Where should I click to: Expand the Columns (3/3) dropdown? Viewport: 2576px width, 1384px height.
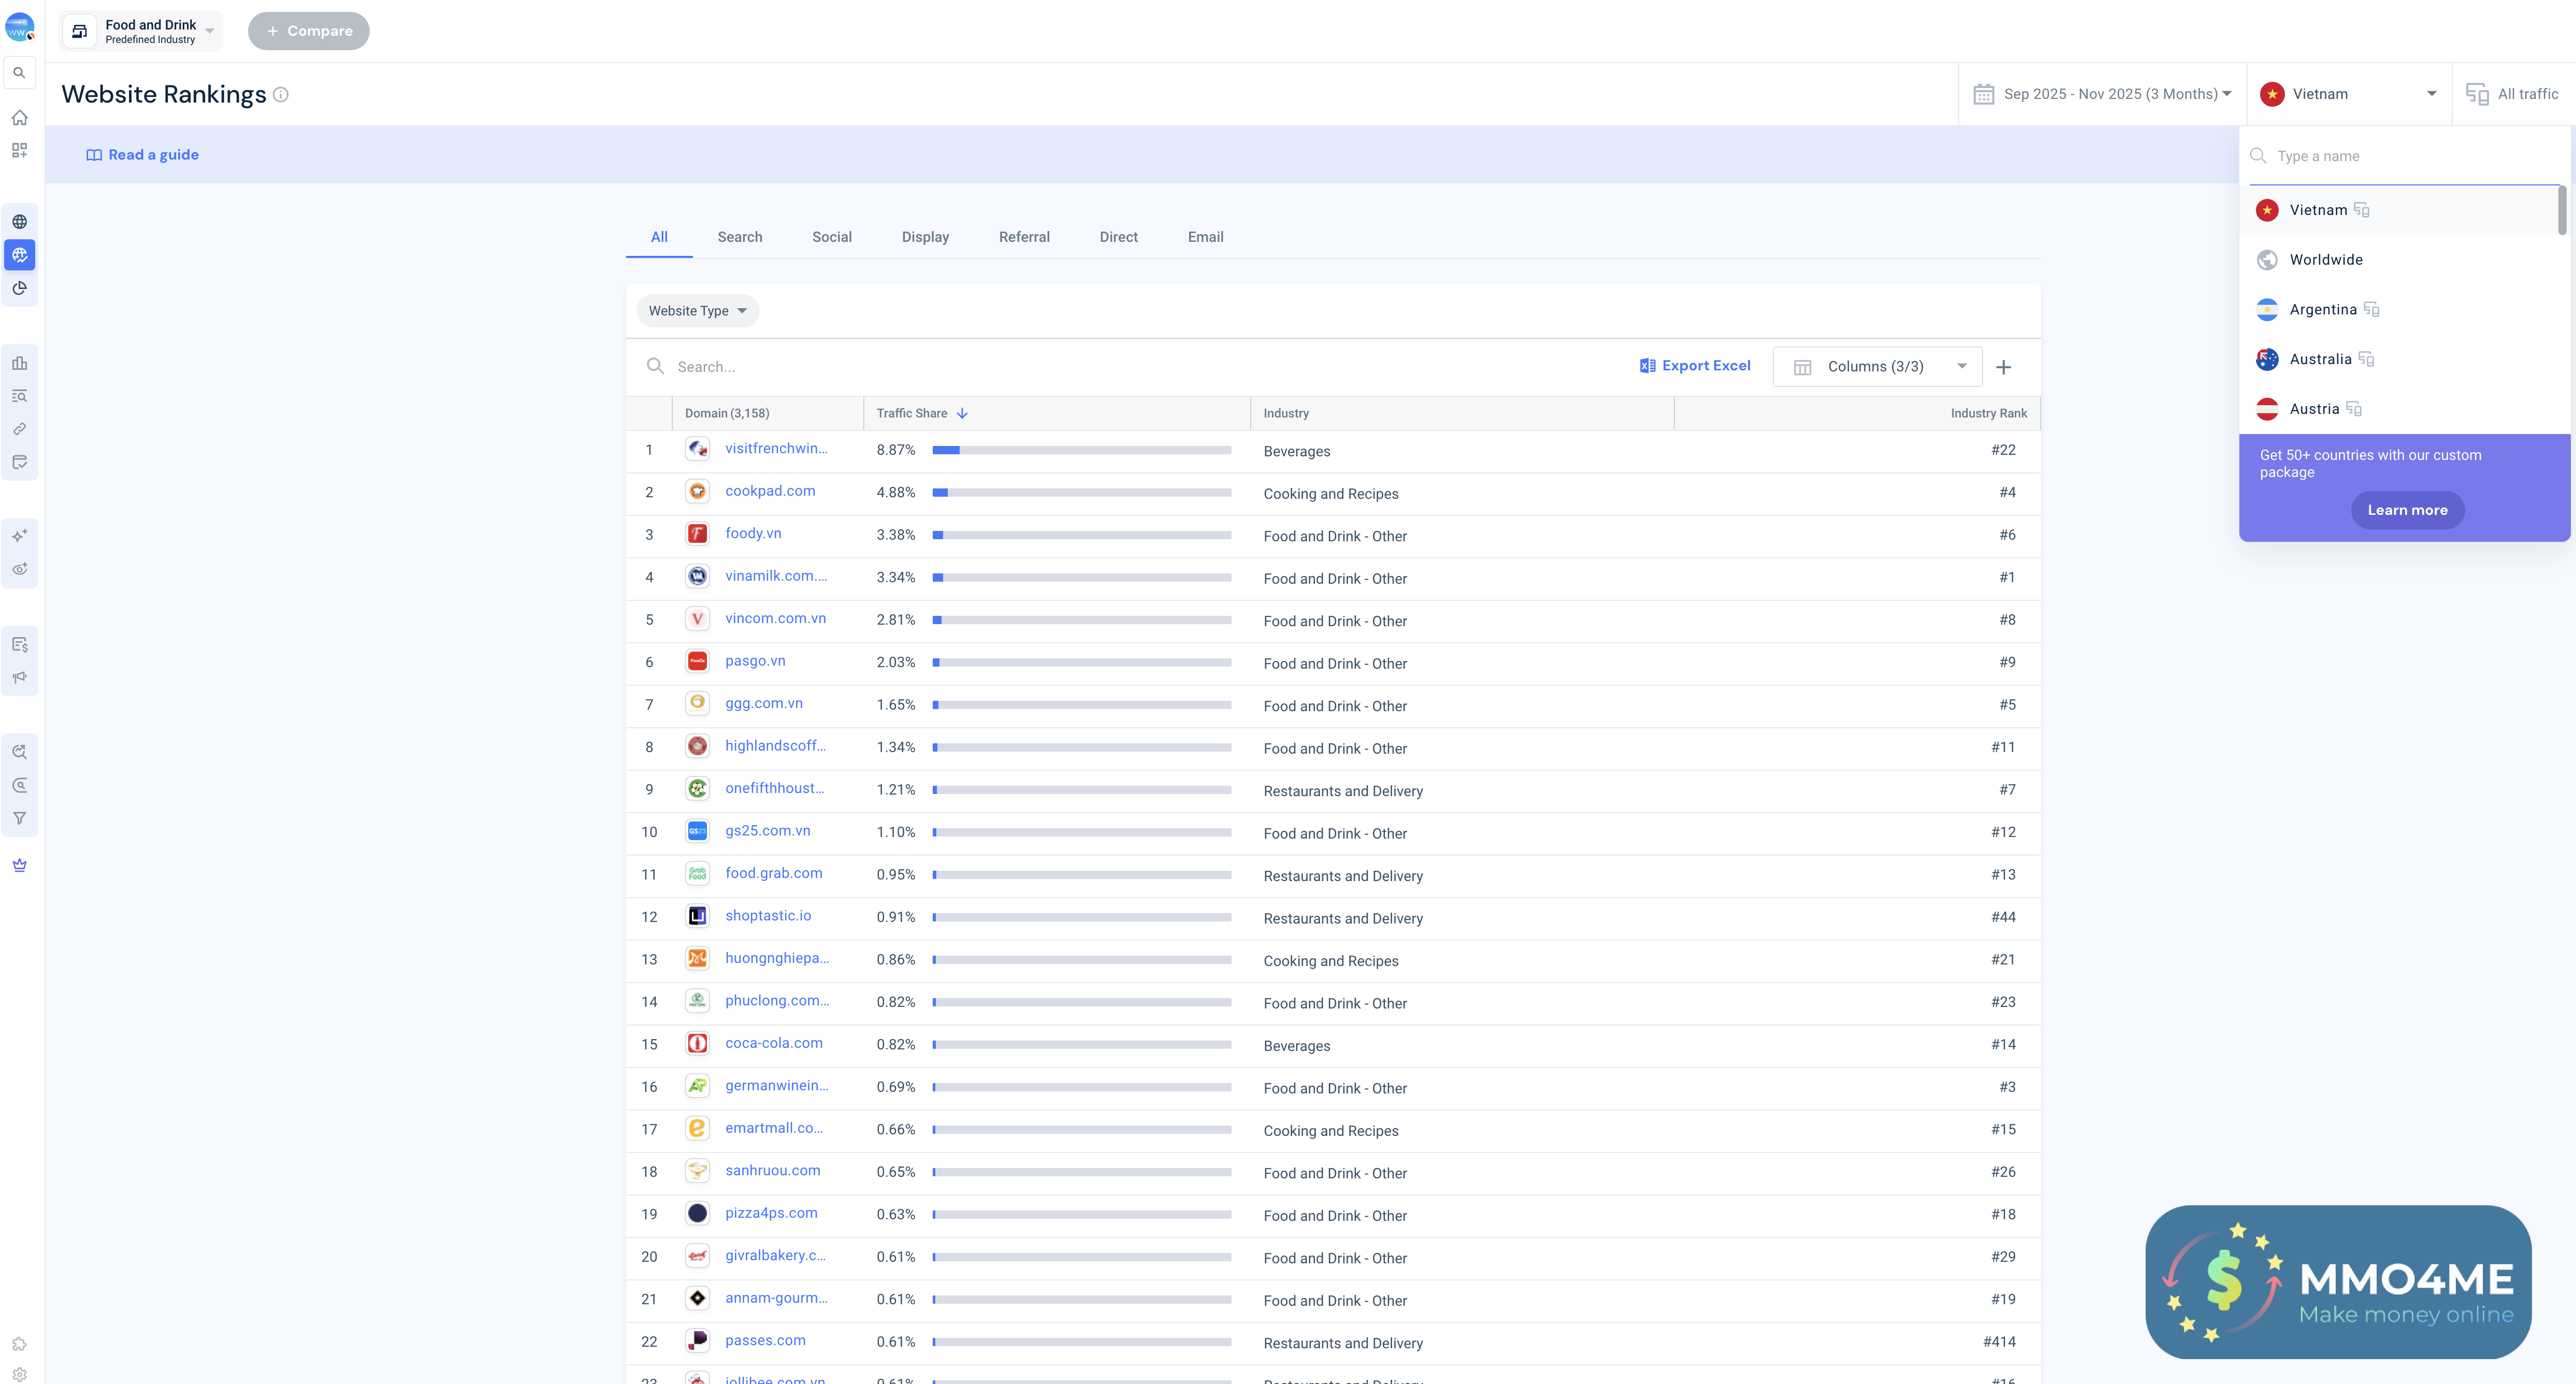click(x=1877, y=367)
